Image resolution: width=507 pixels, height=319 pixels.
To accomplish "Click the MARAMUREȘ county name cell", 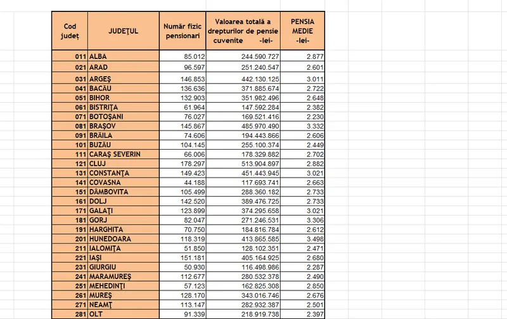I will [x=123, y=277].
